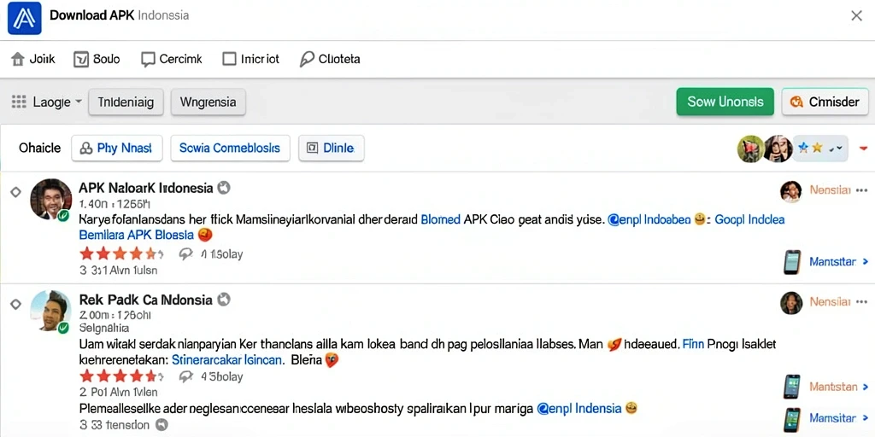This screenshot has height=437, width=875.
Task: Click the green Sow Unonsls button
Action: 725,102
